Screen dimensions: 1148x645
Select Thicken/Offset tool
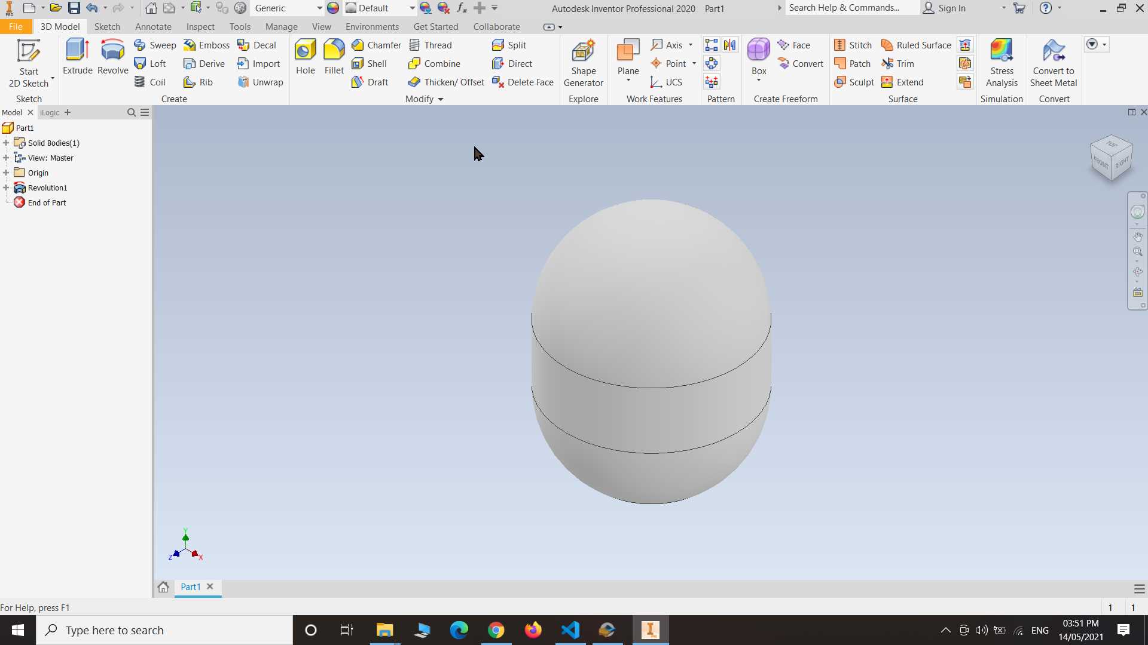click(x=446, y=82)
